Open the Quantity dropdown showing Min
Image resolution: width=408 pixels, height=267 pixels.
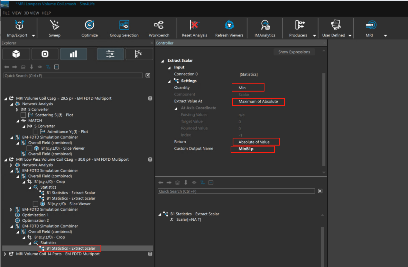pyautogui.click(x=248, y=87)
